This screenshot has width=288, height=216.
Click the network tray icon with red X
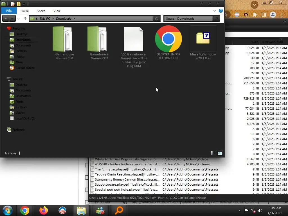pyautogui.click(x=253, y=211)
